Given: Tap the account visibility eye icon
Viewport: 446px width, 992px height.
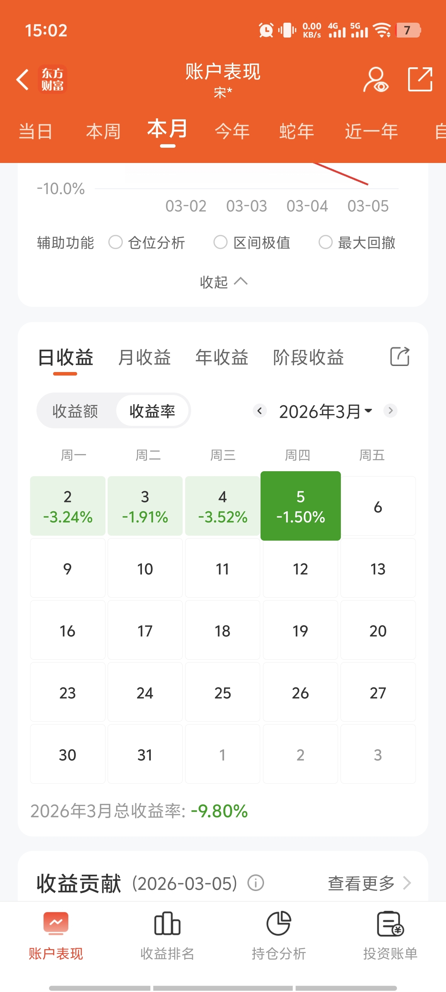Looking at the screenshot, I should coord(375,80).
